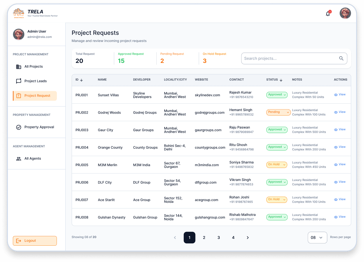Screen dimensions: 364x262
Task: Click the TRELA logo
Action: point(35,13)
